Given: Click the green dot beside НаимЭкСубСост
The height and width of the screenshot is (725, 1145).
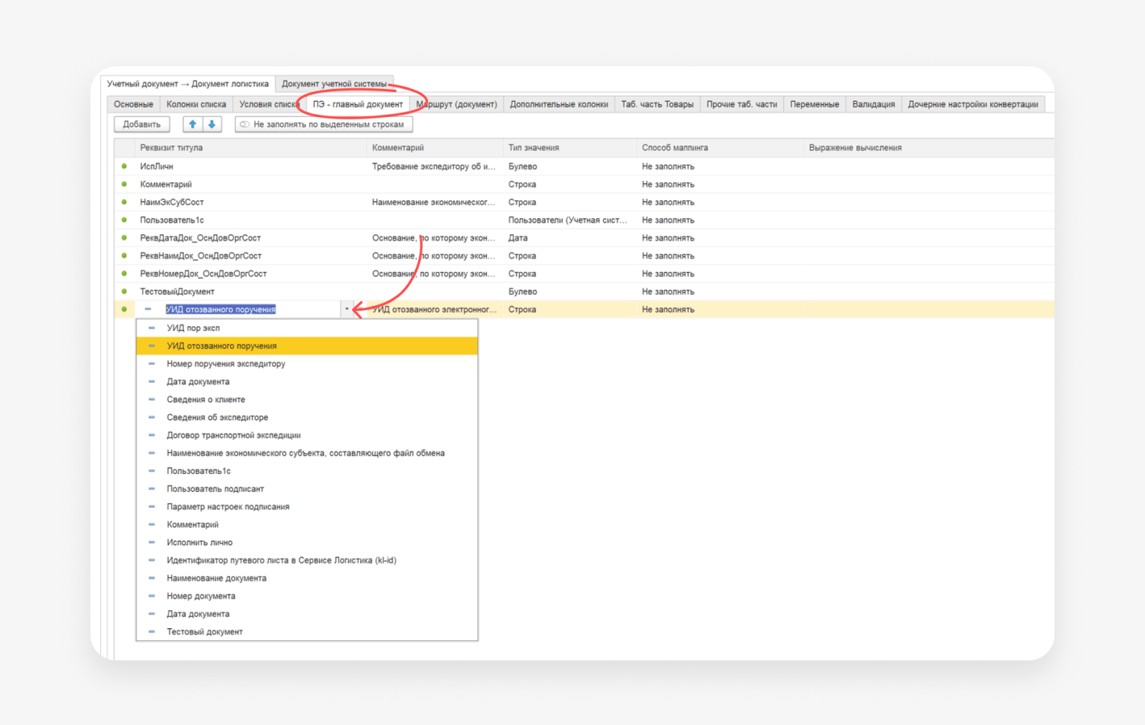Looking at the screenshot, I should 124,202.
